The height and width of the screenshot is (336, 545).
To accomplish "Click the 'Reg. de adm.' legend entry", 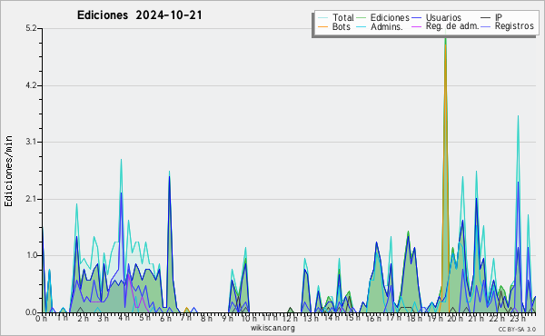I will (452, 26).
